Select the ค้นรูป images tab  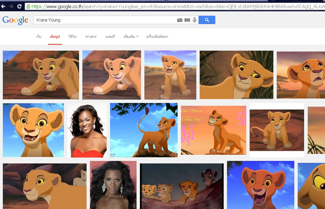(55, 36)
